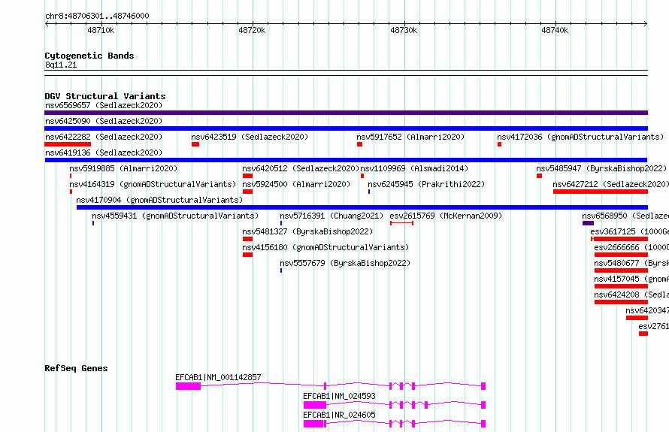Click the nsv6419136 (Sedlazeck2020) label
The height and width of the screenshot is (432, 669).
(104, 153)
